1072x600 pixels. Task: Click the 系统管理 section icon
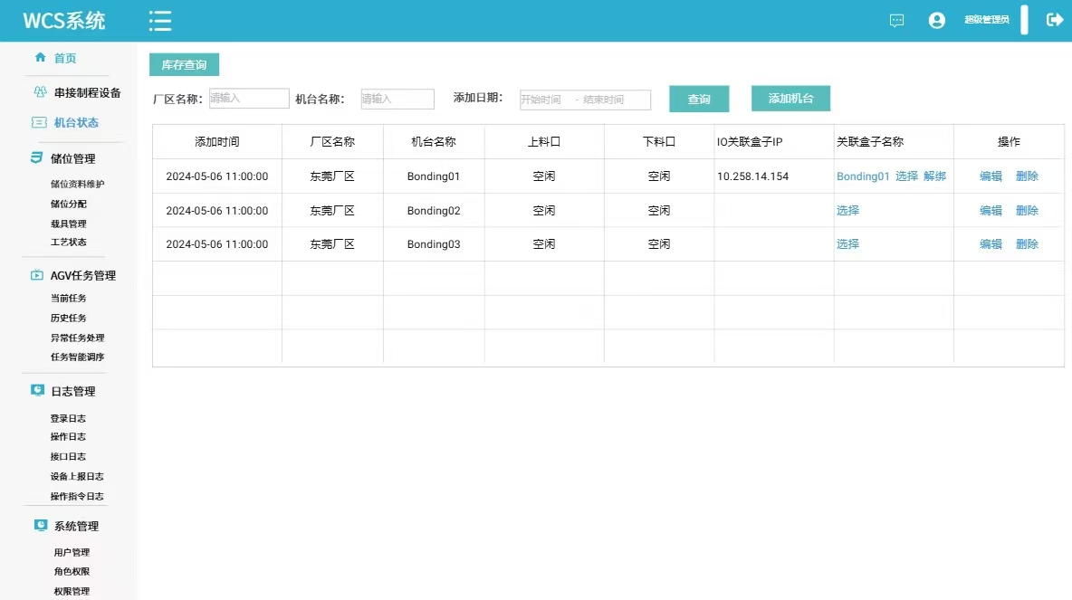tap(41, 525)
